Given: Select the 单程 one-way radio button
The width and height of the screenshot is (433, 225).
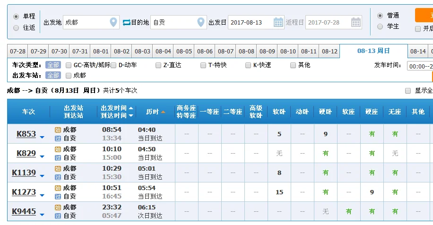Looking at the screenshot, I should coord(16,16).
